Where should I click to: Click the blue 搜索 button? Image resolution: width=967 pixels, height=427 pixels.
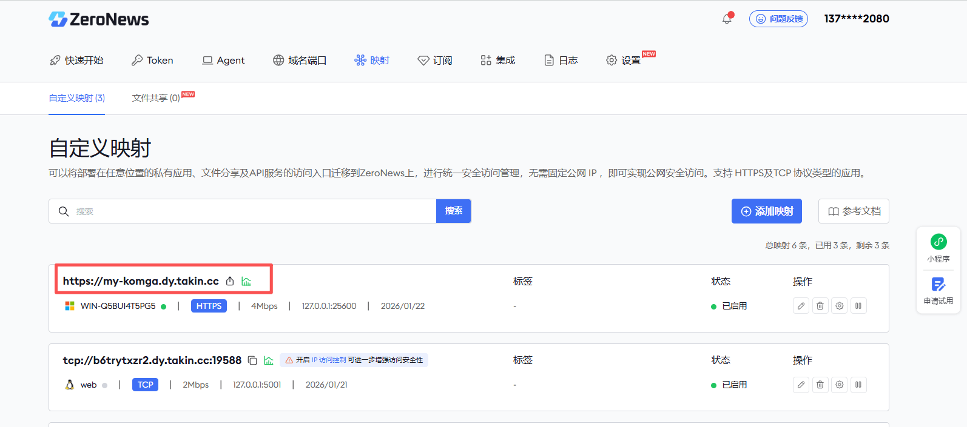(x=453, y=211)
